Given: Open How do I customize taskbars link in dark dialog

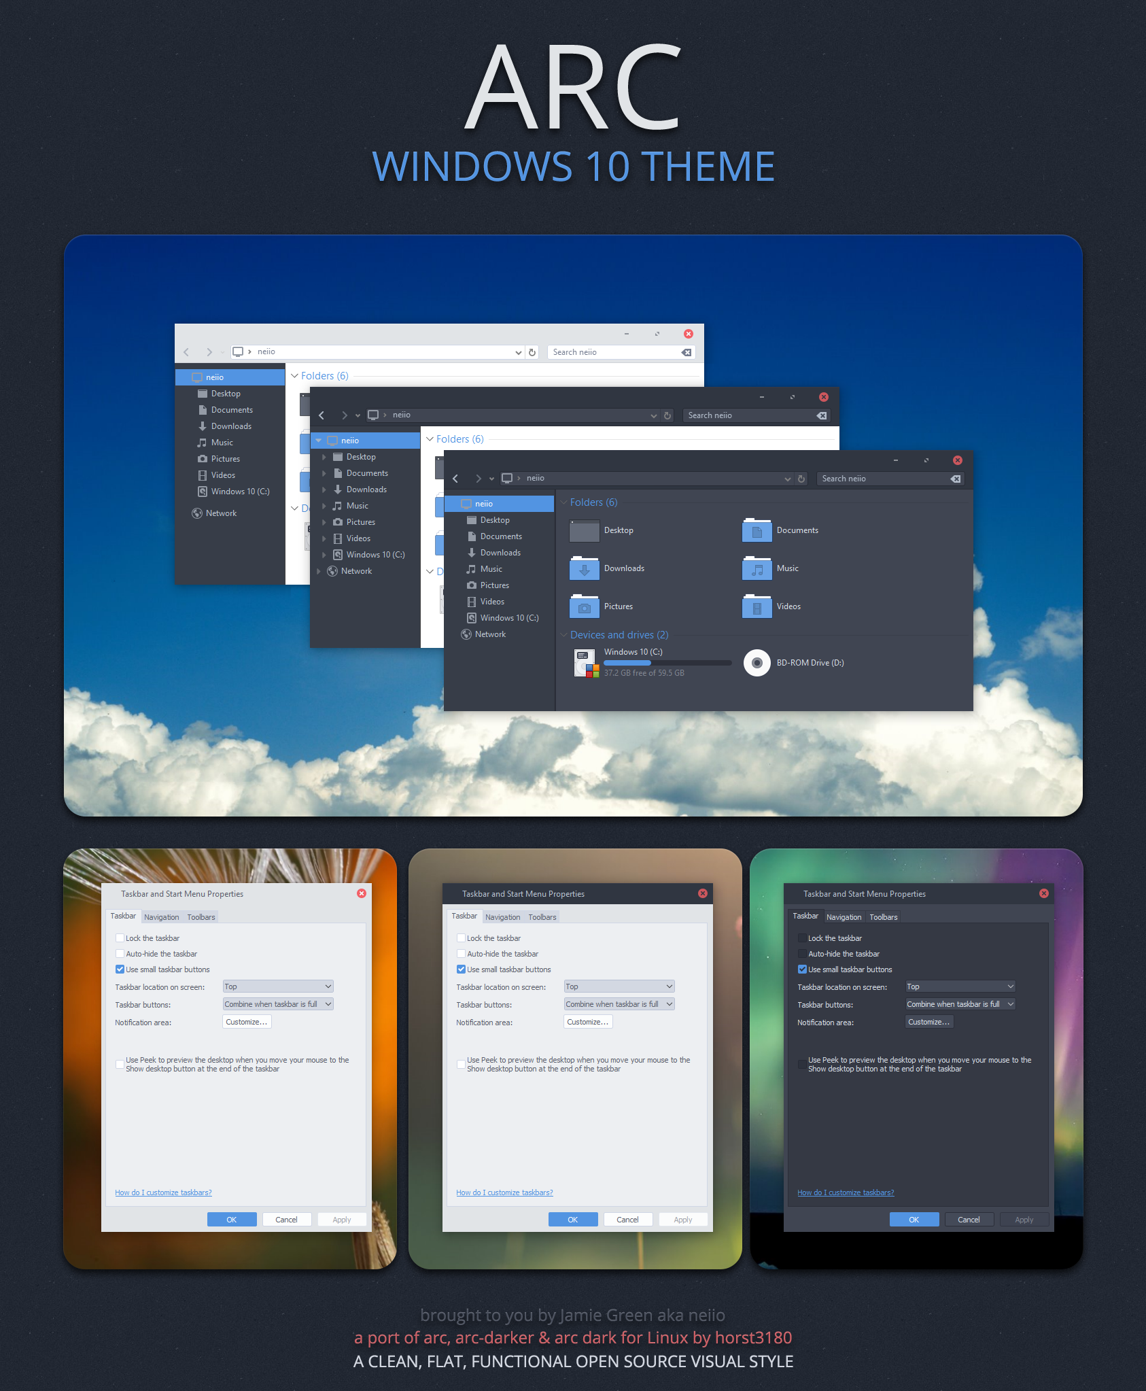Looking at the screenshot, I should click(x=846, y=1192).
